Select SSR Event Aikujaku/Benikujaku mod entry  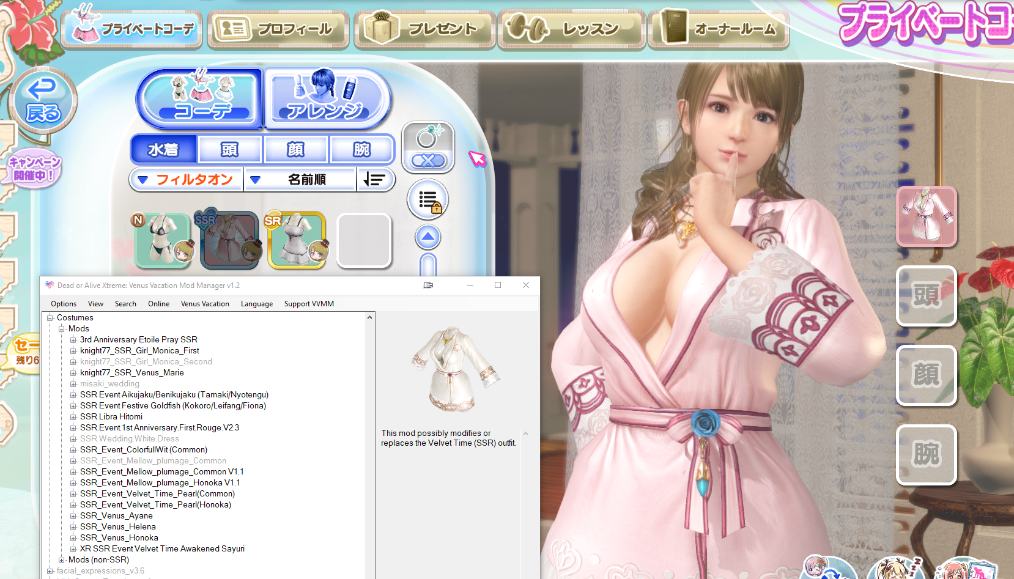(174, 395)
